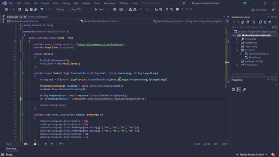The height and width of the screenshot is (157, 279).
Task: Collapse the Form1_Load method code fold
Action: (23, 115)
